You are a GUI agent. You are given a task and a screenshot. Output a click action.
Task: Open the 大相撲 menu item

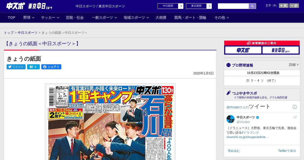click(x=161, y=18)
